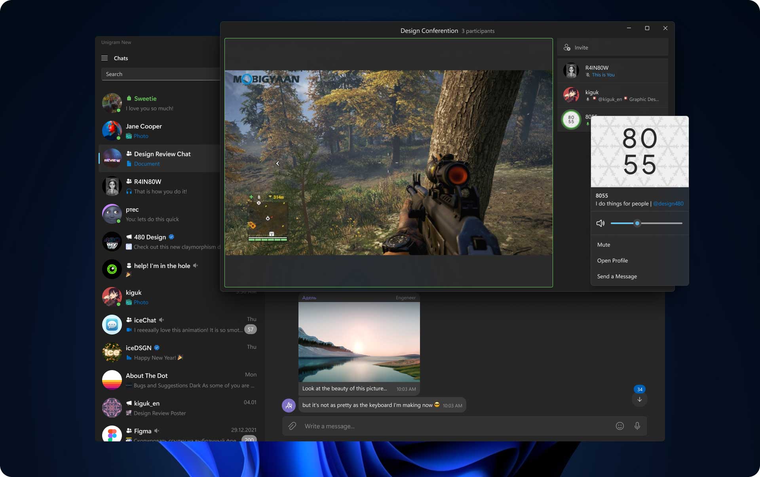Adjust the participant volume slider
This screenshot has height=477, width=760.
pyautogui.click(x=646, y=223)
